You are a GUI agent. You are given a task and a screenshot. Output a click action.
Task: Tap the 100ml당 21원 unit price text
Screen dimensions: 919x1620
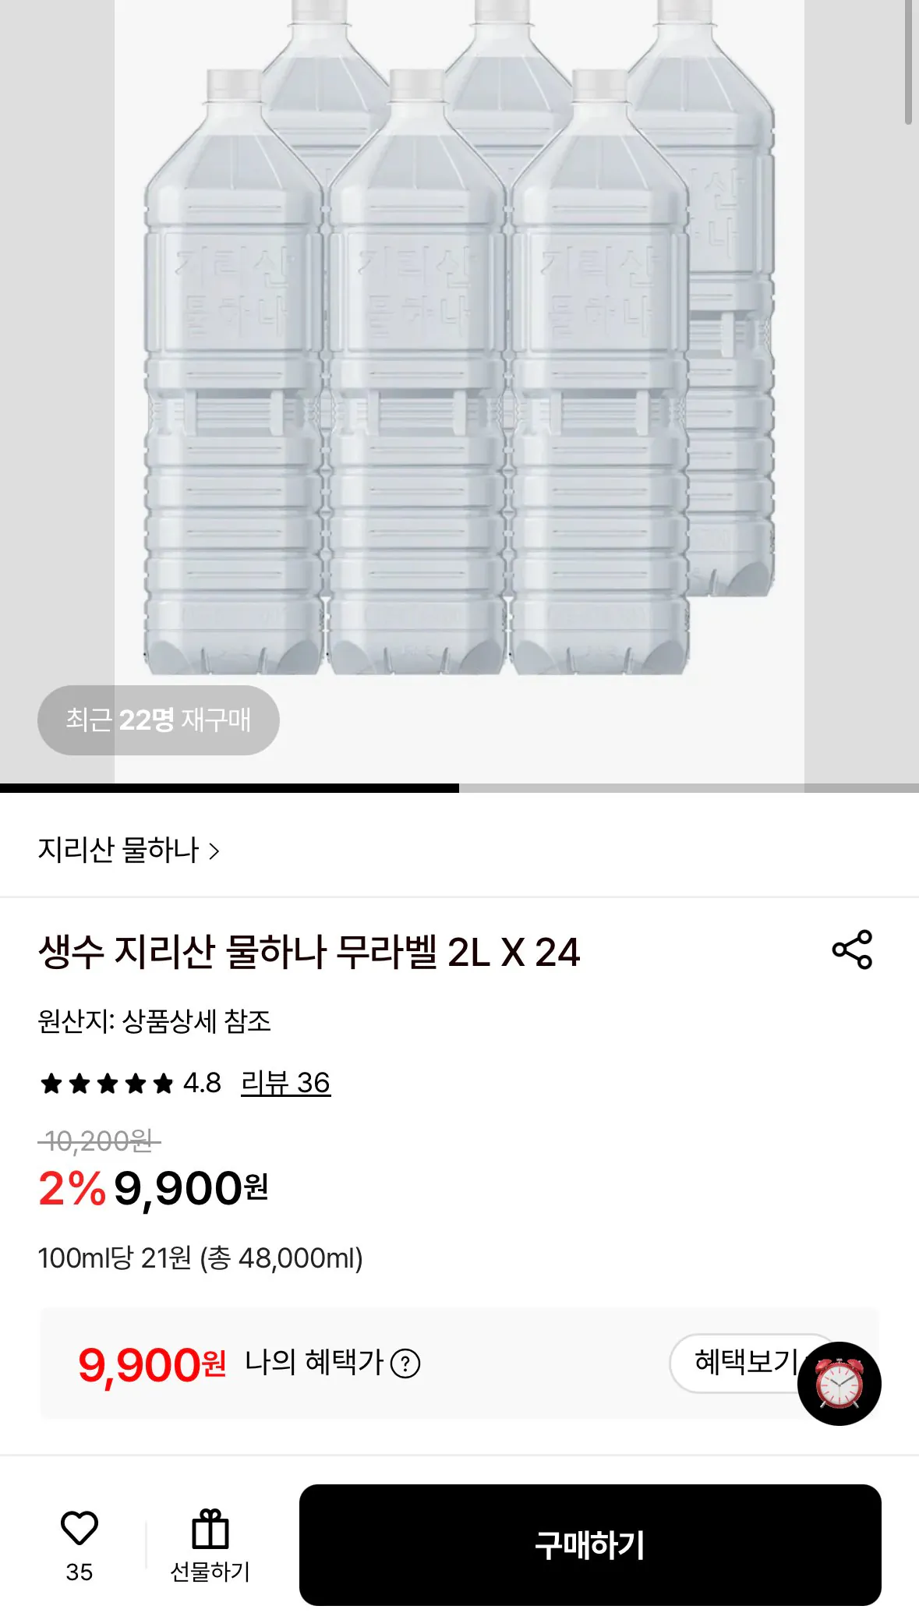pos(200,1258)
